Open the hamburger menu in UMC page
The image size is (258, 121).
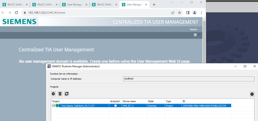tap(195, 35)
